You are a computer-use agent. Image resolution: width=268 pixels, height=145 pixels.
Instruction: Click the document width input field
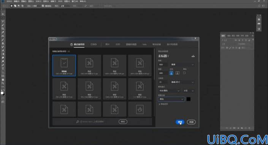[163, 65]
